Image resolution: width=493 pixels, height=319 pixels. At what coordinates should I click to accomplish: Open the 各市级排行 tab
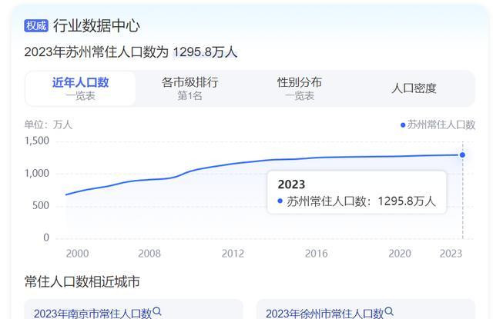pyautogui.click(x=189, y=88)
